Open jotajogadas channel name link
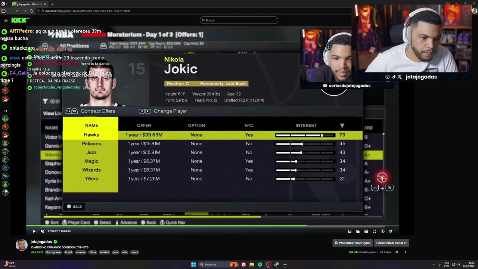This screenshot has width=478, height=269. 41,242
